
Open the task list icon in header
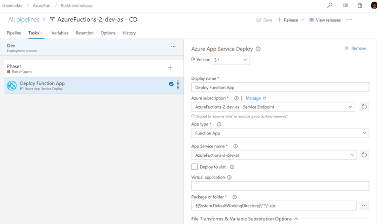point(346,6)
